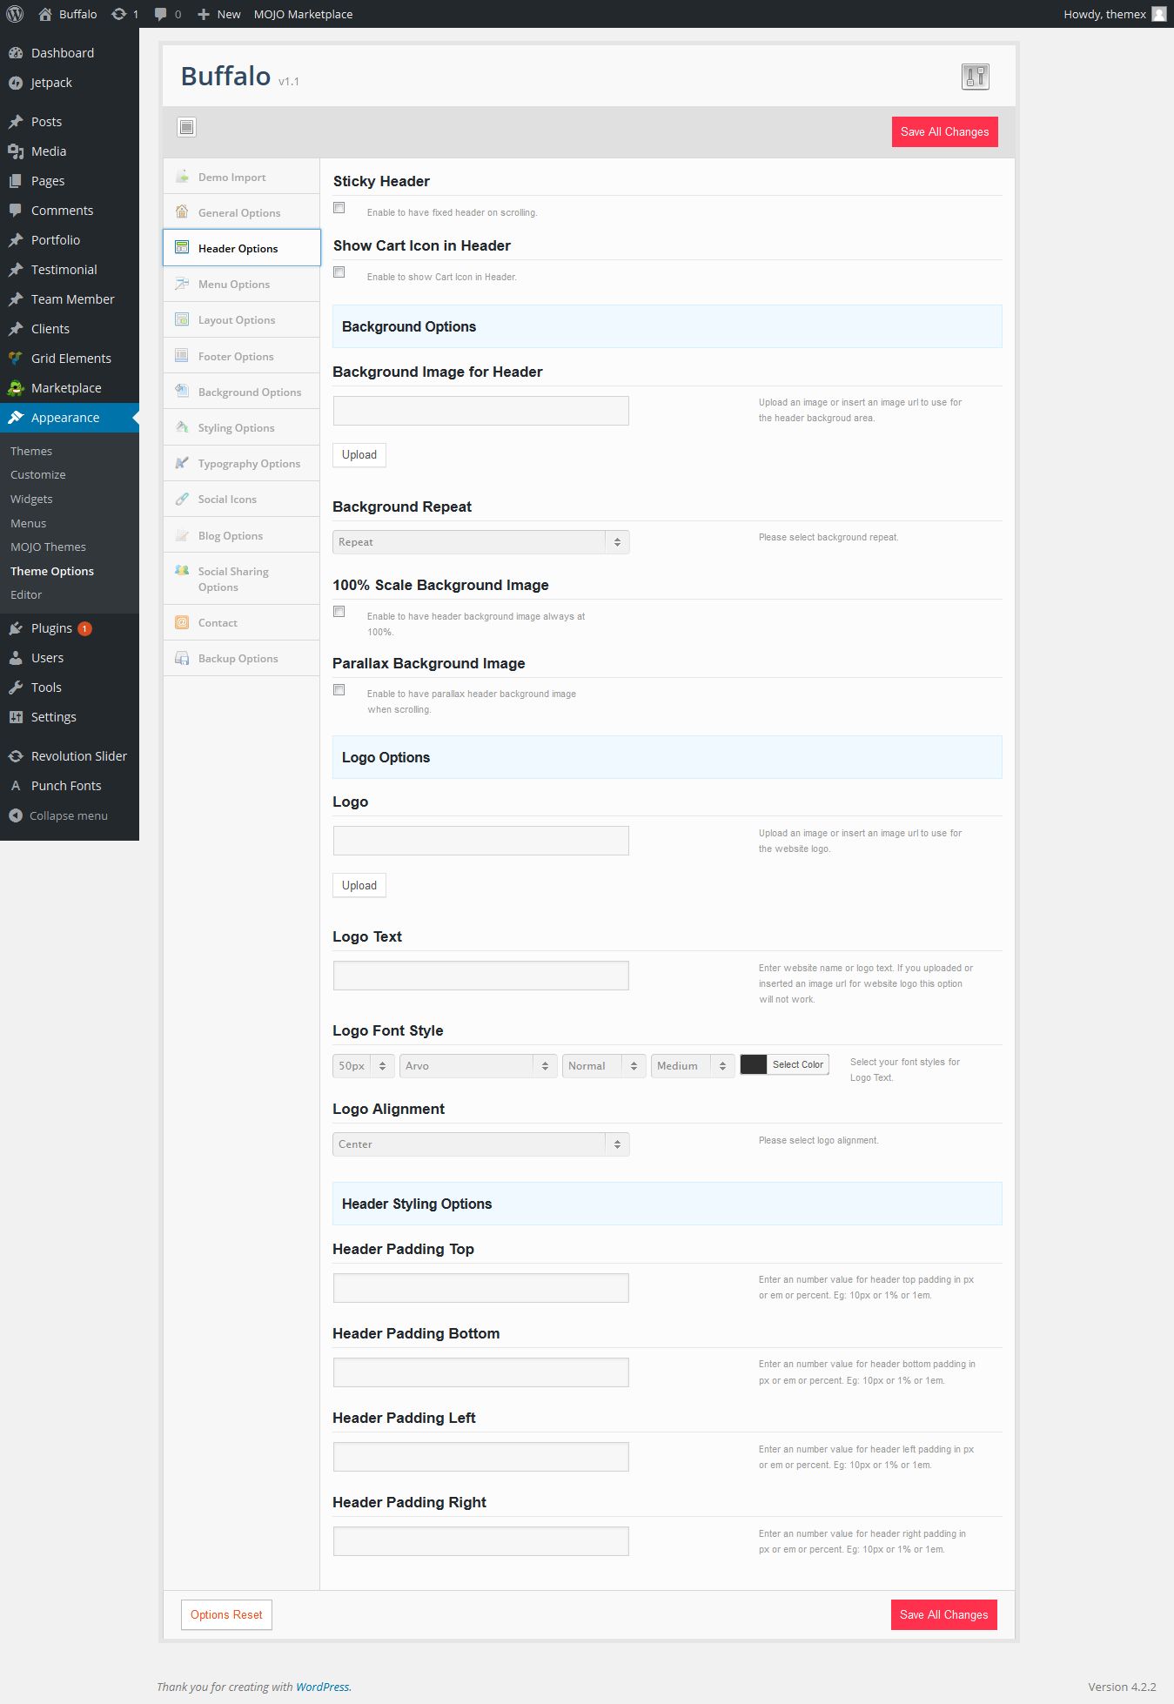Click the Collapse menu arrow icon

(16, 815)
